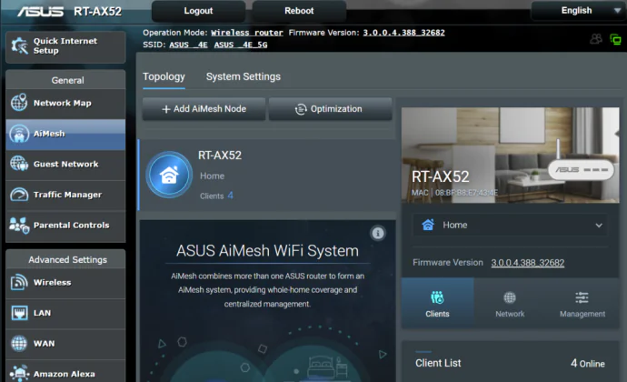This screenshot has width=627, height=382.
Task: Click the Network globe tab icon
Action: coord(510,298)
